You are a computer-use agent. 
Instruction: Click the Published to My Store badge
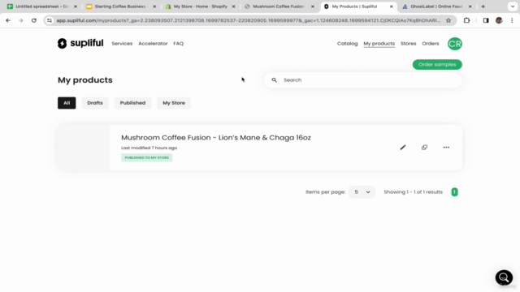(146, 157)
